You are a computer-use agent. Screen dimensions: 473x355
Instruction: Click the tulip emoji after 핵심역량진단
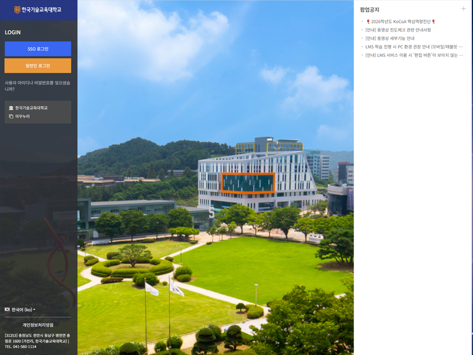click(433, 21)
